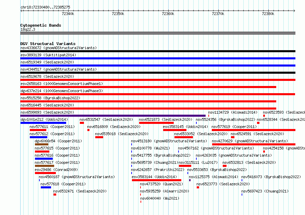Click nsv5695739 Chuang2021 label
Viewport: 305px width, 215px height.
(x=155, y=162)
